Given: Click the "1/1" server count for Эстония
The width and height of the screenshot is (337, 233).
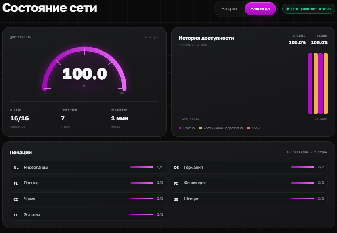Looking at the screenshot, I should [160, 214].
